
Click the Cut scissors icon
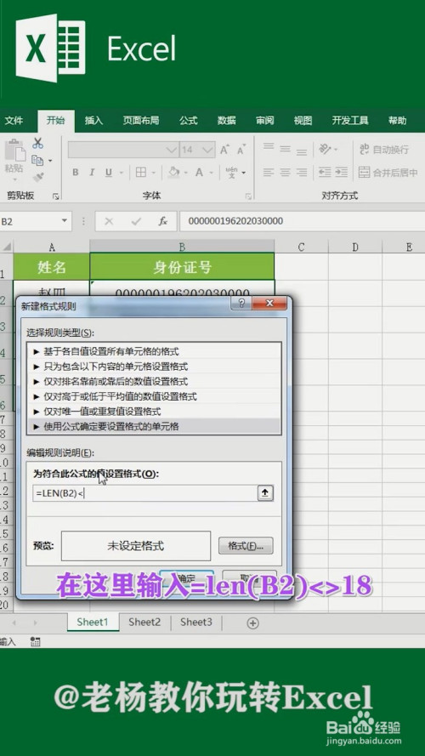[37, 143]
